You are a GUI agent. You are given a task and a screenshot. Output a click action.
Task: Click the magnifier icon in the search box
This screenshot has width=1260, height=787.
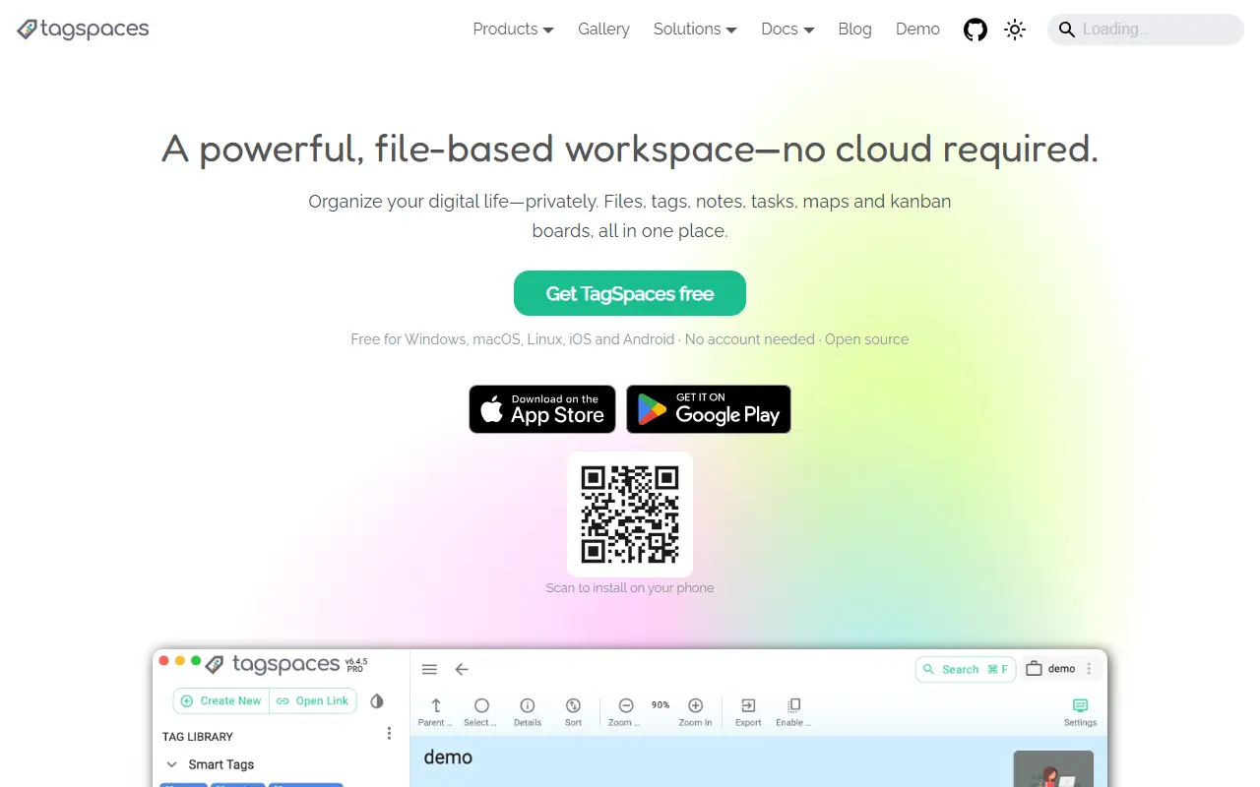tap(1066, 30)
